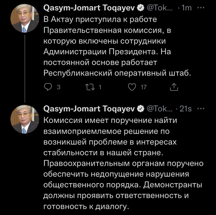Click the @Tok... handle in first tweet
The height and width of the screenshot is (215, 216).
(x=159, y=8)
